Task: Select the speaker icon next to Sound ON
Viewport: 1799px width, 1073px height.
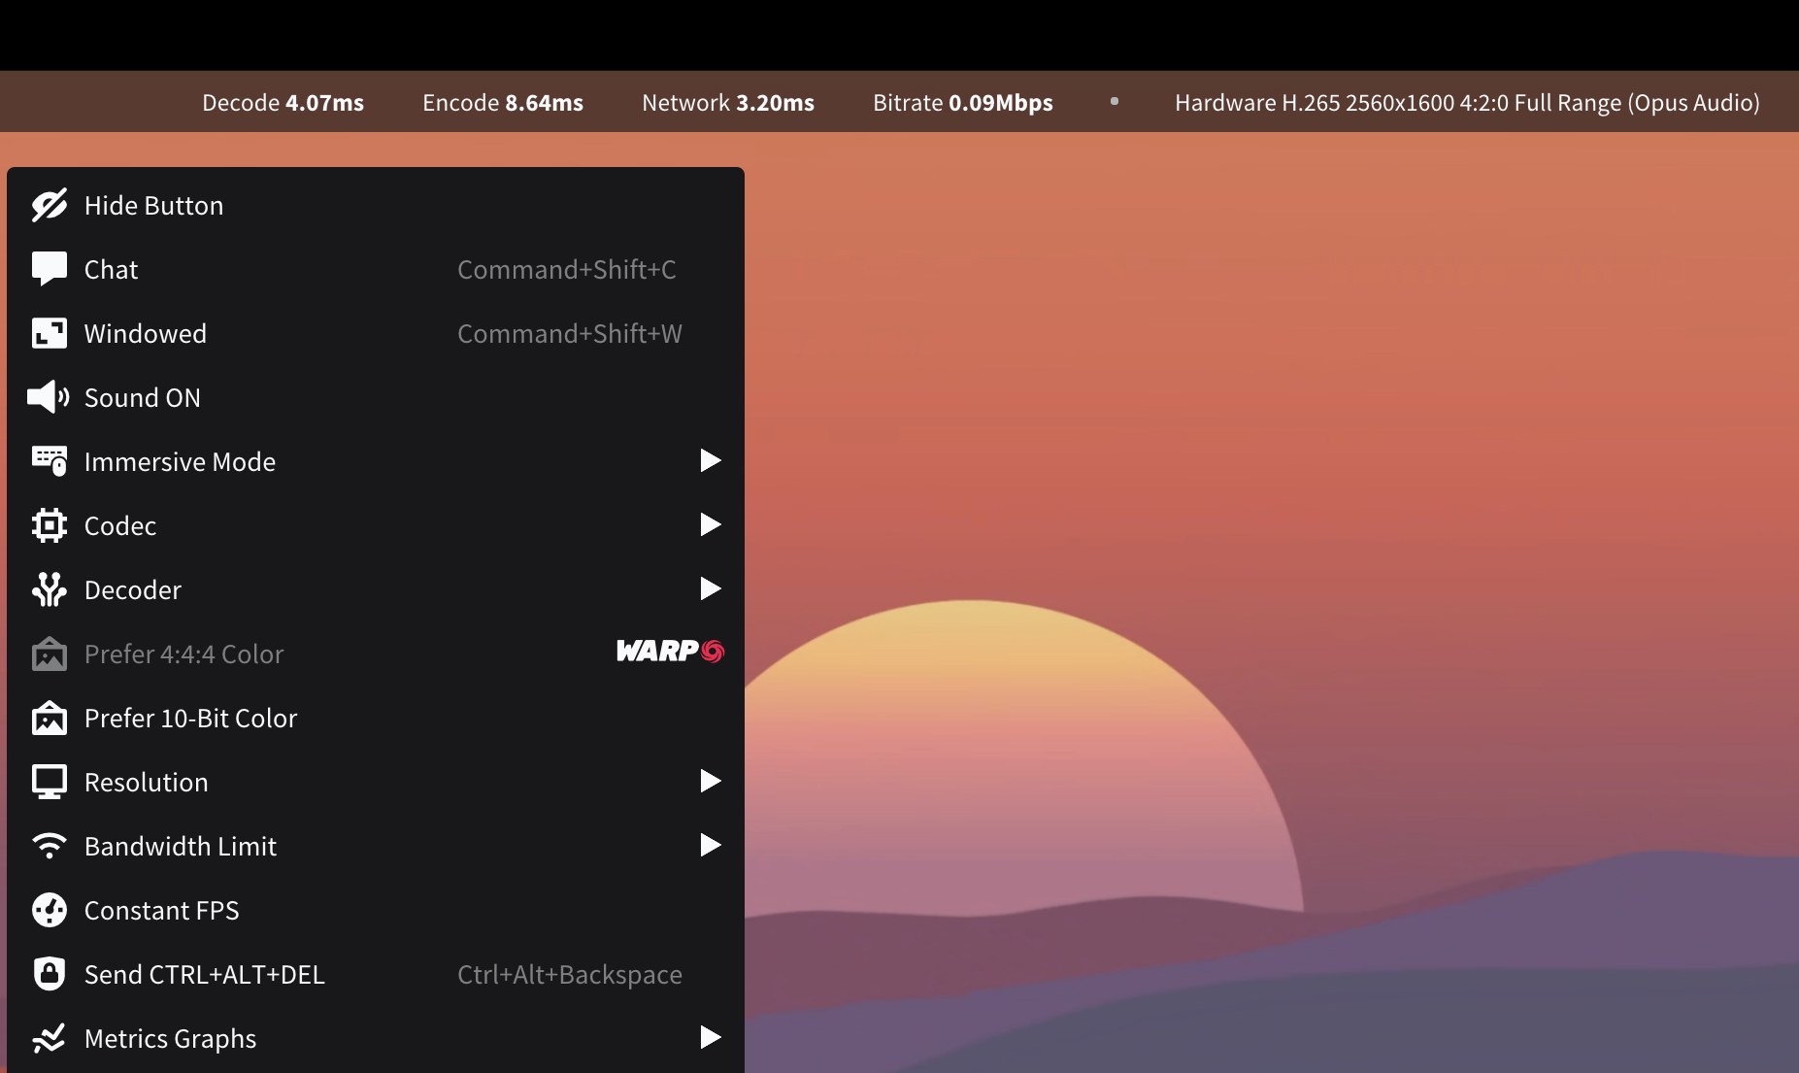Action: pyautogui.click(x=50, y=397)
